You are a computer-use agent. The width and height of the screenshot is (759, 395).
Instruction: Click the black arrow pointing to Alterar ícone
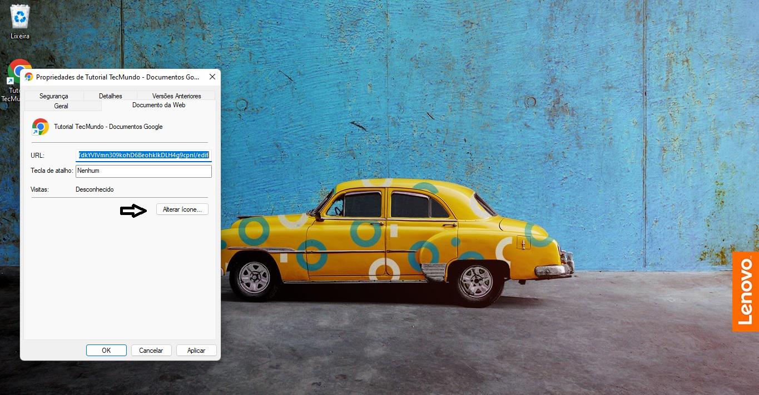click(x=133, y=211)
